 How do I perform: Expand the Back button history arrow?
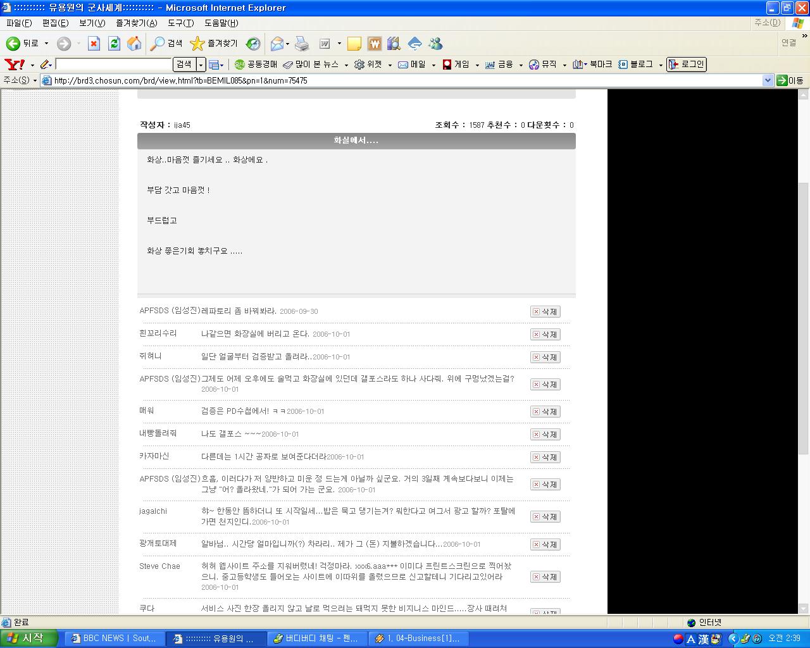point(45,44)
